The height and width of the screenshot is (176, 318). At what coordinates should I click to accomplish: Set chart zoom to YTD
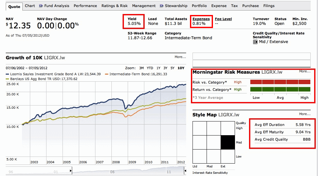click(150, 68)
